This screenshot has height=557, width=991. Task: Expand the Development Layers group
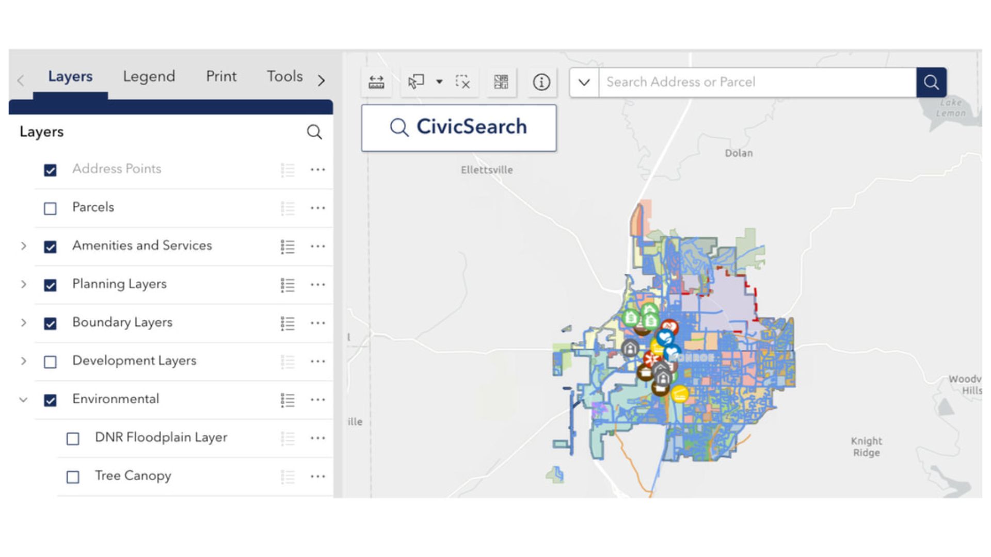(23, 361)
